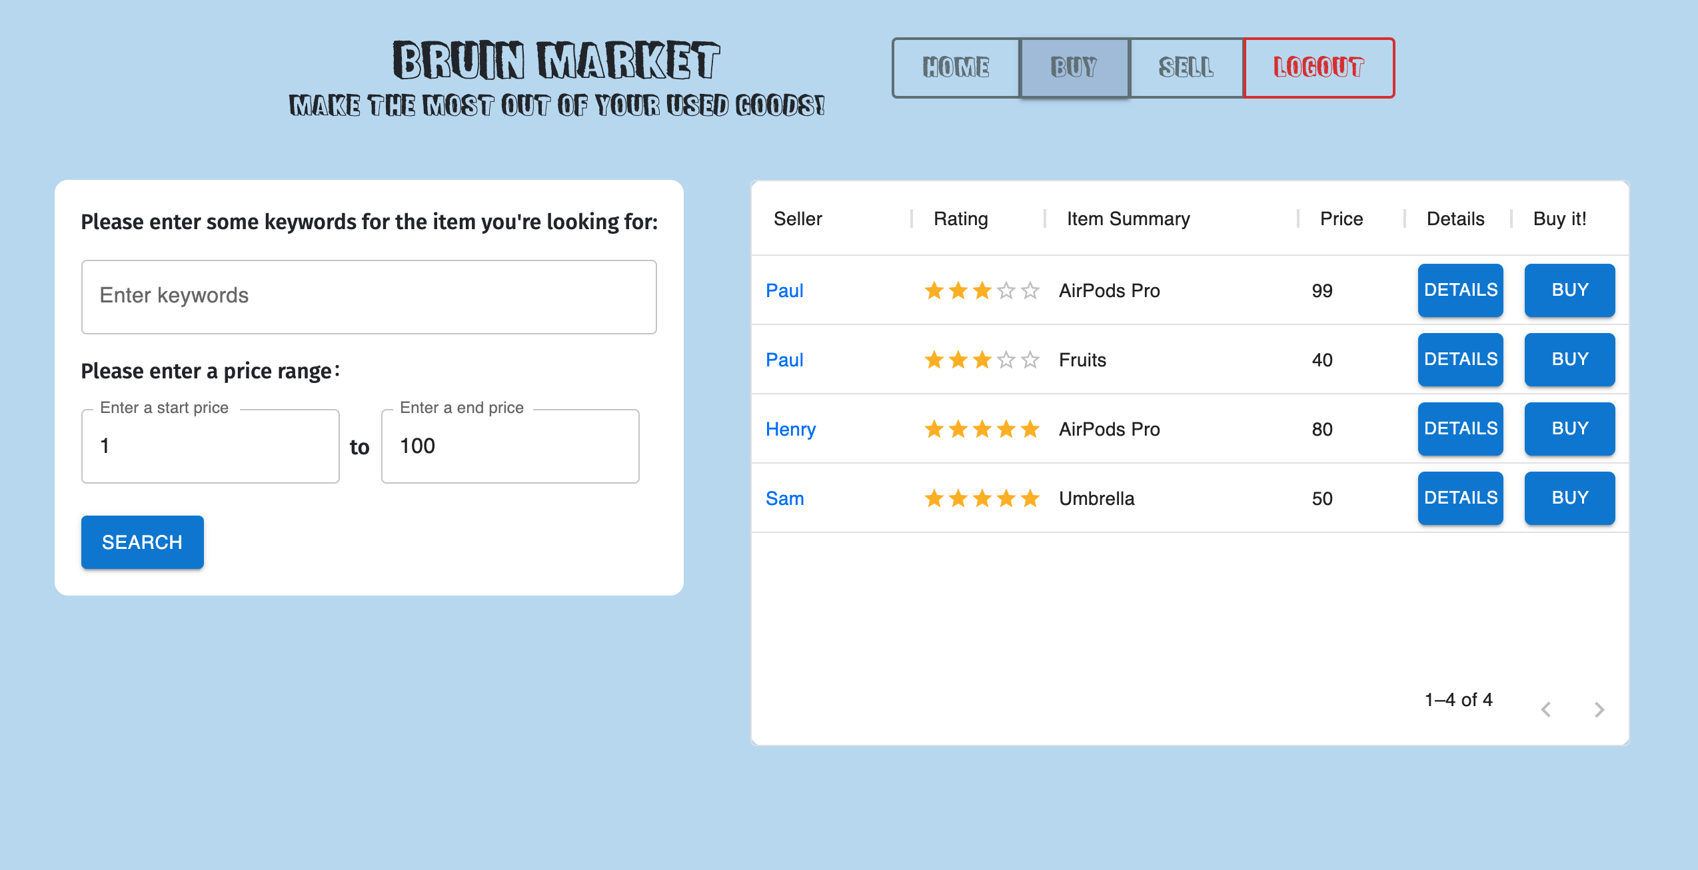
Task: Open details for Fruits listing
Action: pyautogui.click(x=1460, y=359)
